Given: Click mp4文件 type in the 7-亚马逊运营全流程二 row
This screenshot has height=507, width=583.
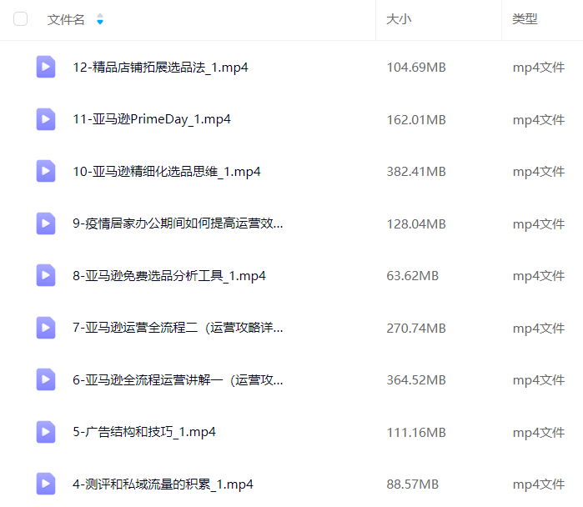Looking at the screenshot, I should click(x=539, y=329).
